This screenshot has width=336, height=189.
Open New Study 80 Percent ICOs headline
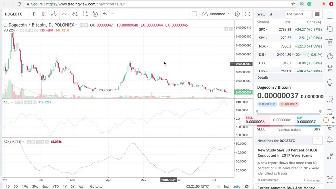(x=287, y=153)
